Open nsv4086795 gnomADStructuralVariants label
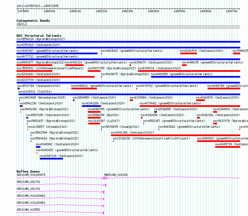 118,109
